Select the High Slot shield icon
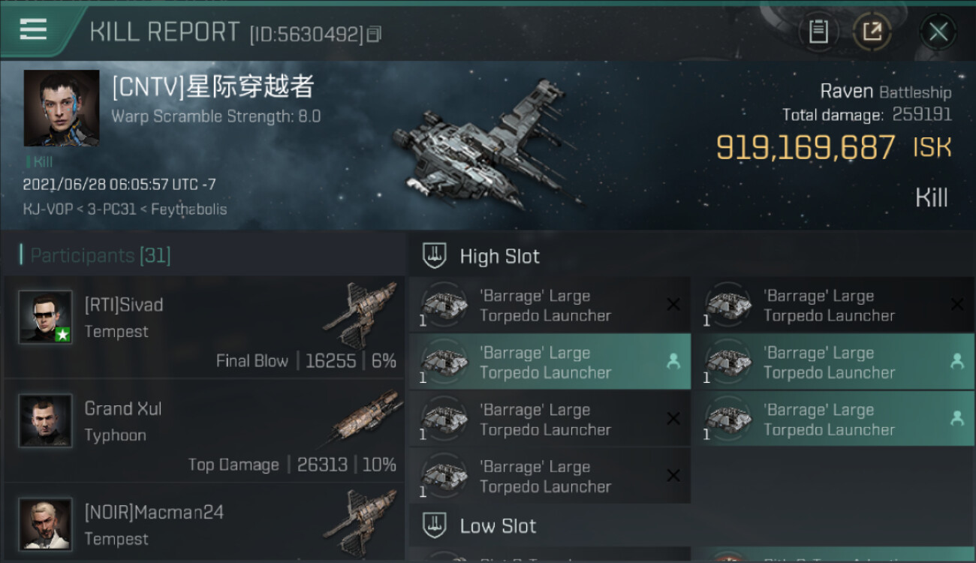Screen dimensions: 976x563 (435, 256)
